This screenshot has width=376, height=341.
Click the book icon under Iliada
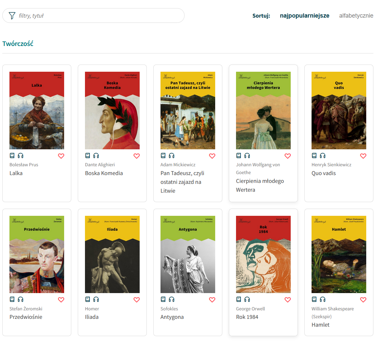point(88,299)
